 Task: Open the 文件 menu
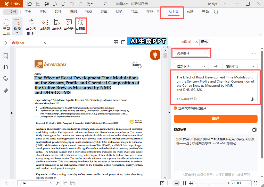click(x=11, y=12)
